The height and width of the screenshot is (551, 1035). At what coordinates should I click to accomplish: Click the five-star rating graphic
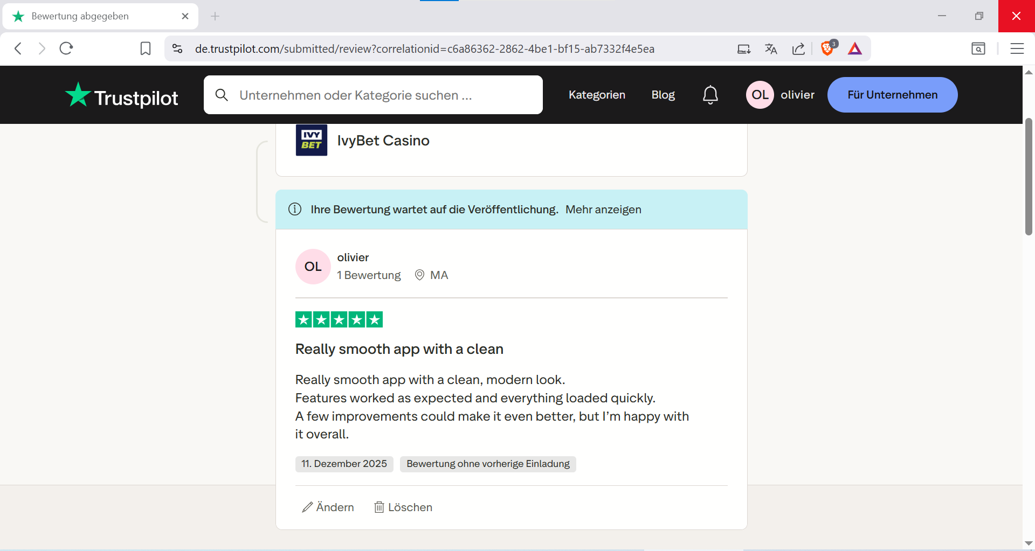pyautogui.click(x=339, y=319)
